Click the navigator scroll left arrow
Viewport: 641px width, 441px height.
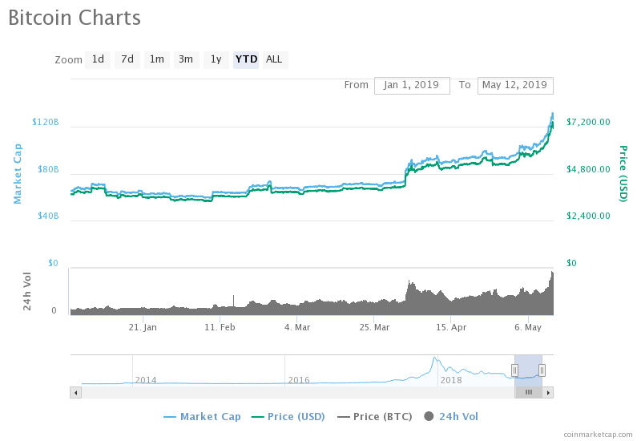[x=76, y=392]
